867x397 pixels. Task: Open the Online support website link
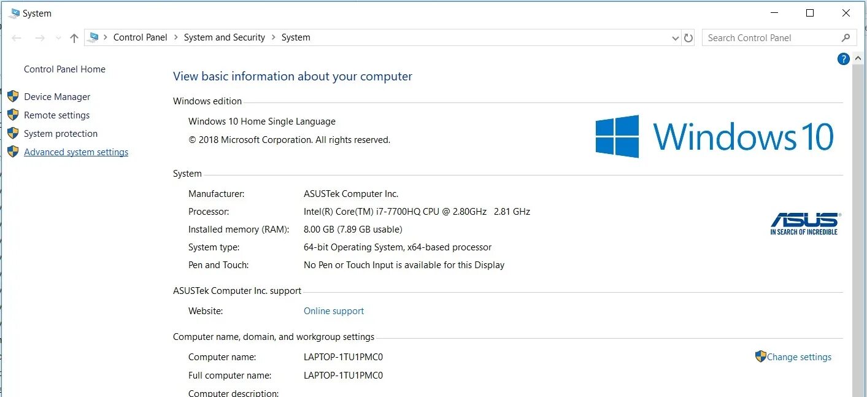pyautogui.click(x=334, y=311)
